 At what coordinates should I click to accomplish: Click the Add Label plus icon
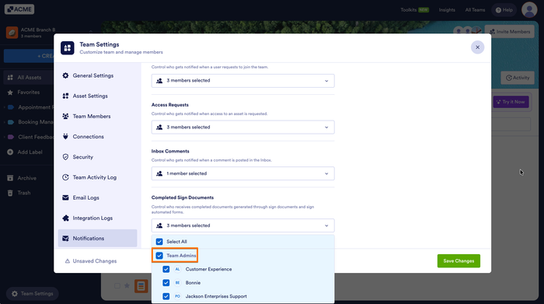pyautogui.click(x=10, y=152)
